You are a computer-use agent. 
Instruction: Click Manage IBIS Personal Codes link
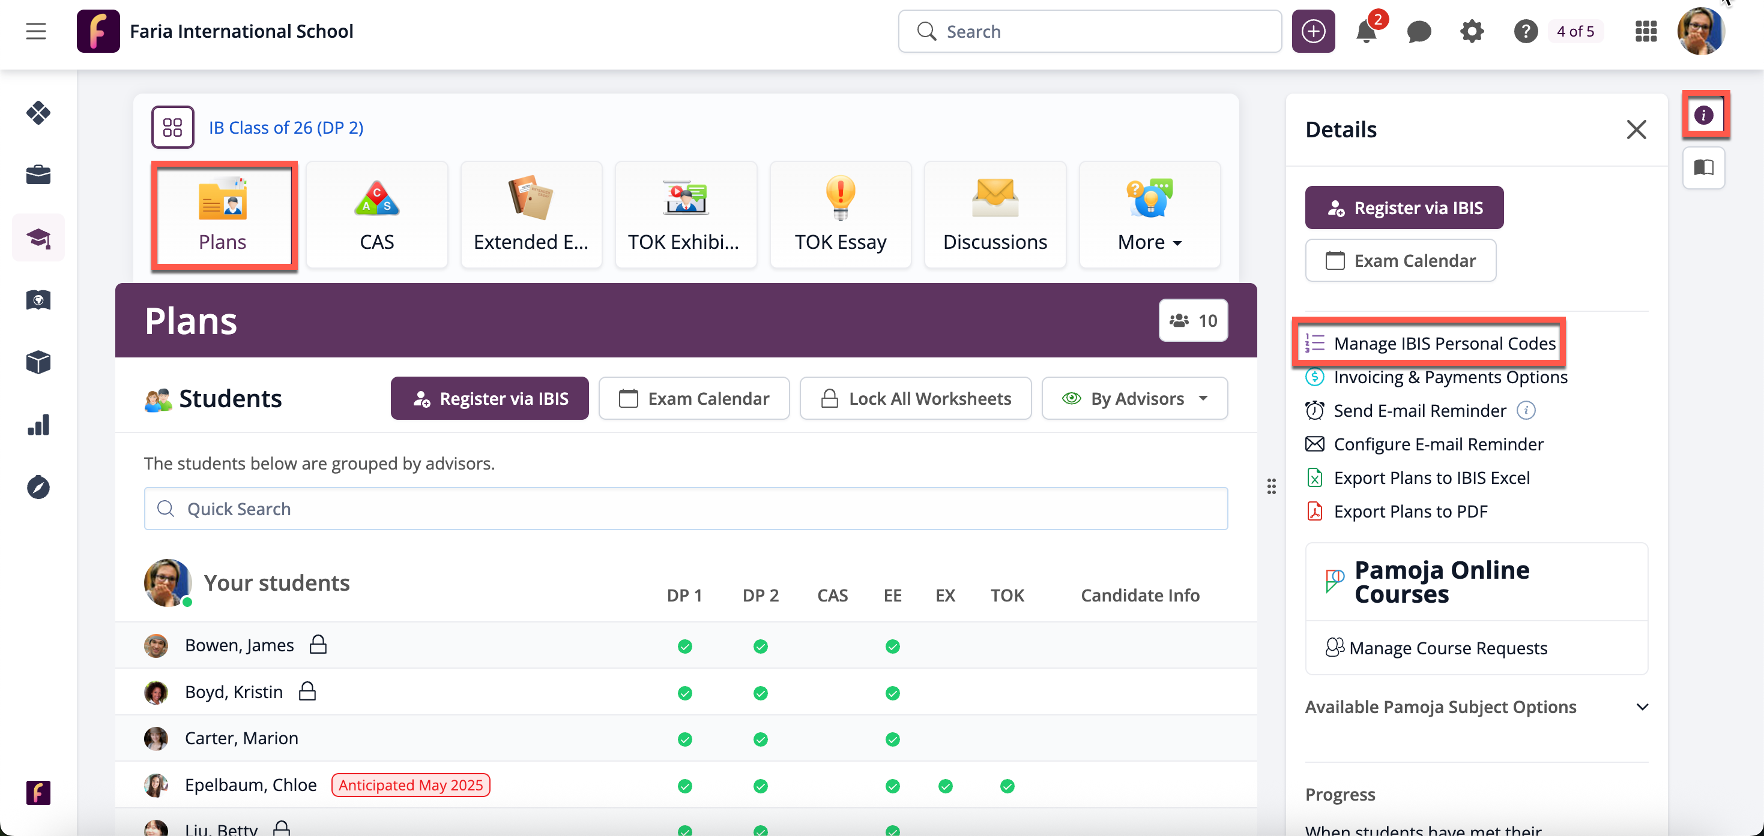(x=1444, y=344)
